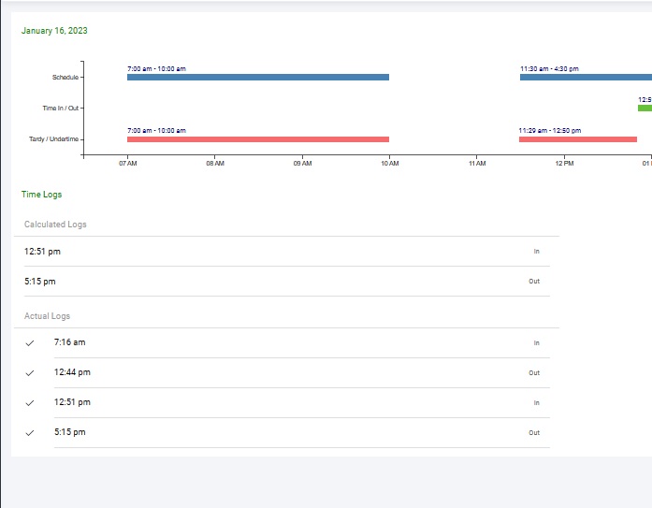Click the checkmark next to 12:51 pm actual log
The width and height of the screenshot is (652, 508).
coord(30,403)
